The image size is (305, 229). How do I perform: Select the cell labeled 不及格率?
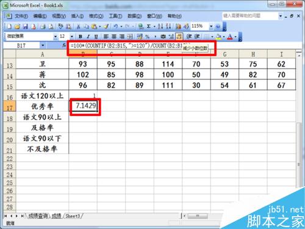click(42, 149)
